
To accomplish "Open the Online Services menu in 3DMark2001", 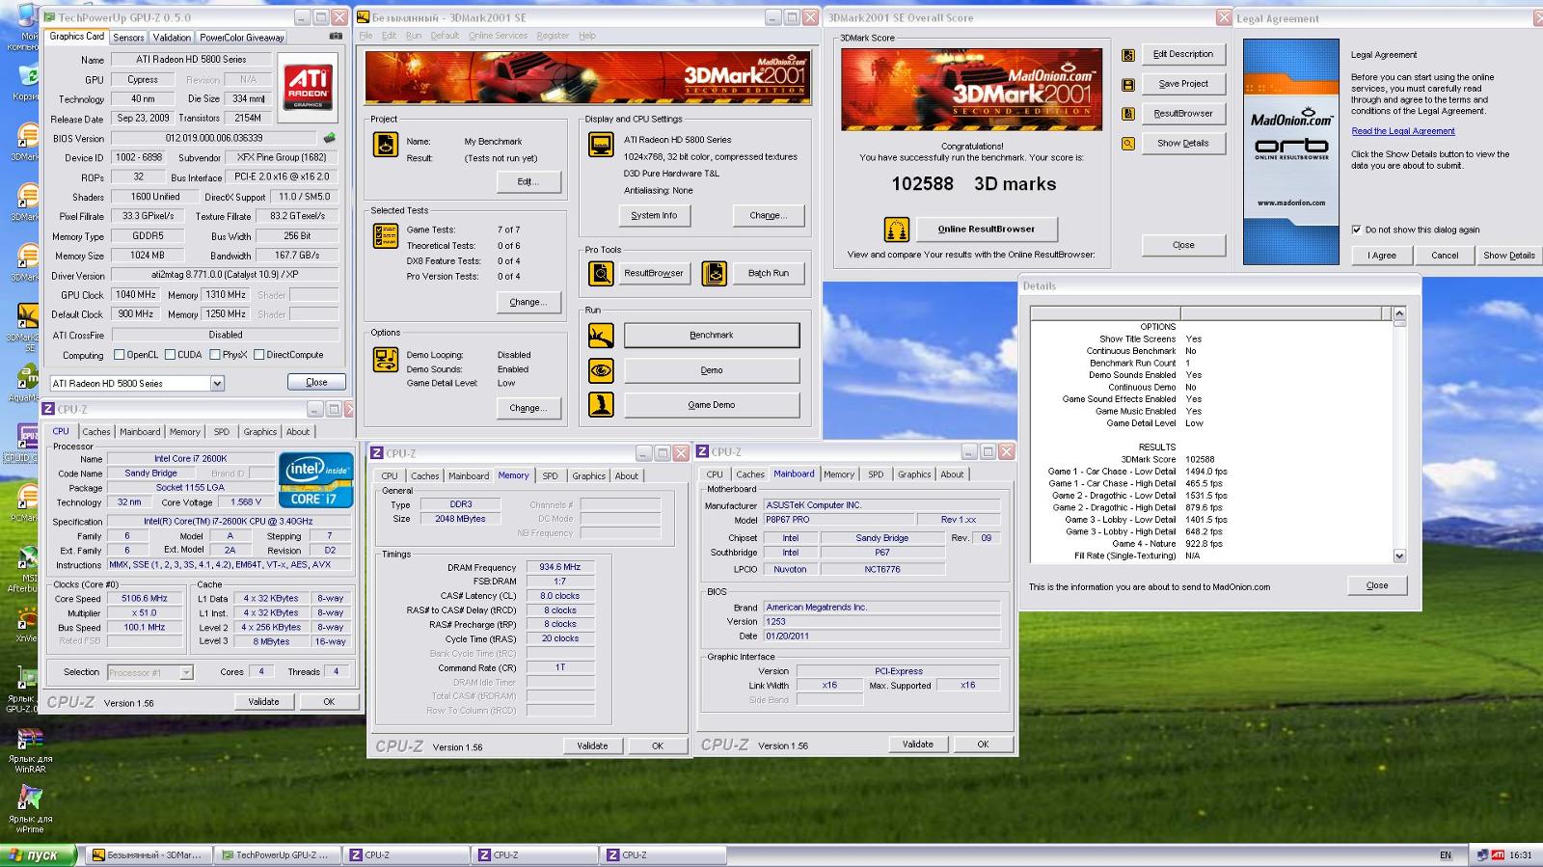I will (x=498, y=36).
